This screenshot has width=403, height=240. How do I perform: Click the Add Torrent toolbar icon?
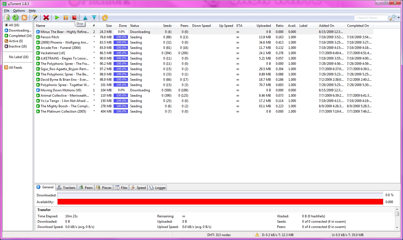(7, 18)
